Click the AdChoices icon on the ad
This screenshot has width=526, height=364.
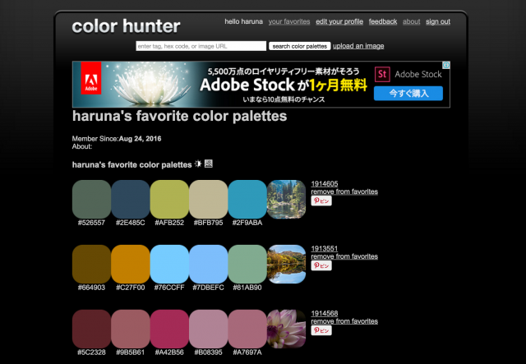click(x=446, y=65)
